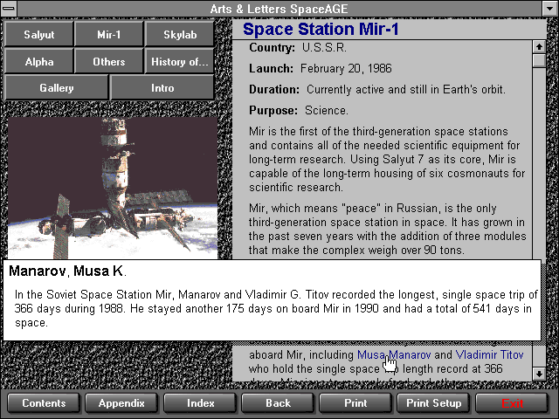Image resolution: width=559 pixels, height=419 pixels.
Task: Click the 'Arts & Letters SpaceAGE' title bar text
Action: [x=279, y=9]
